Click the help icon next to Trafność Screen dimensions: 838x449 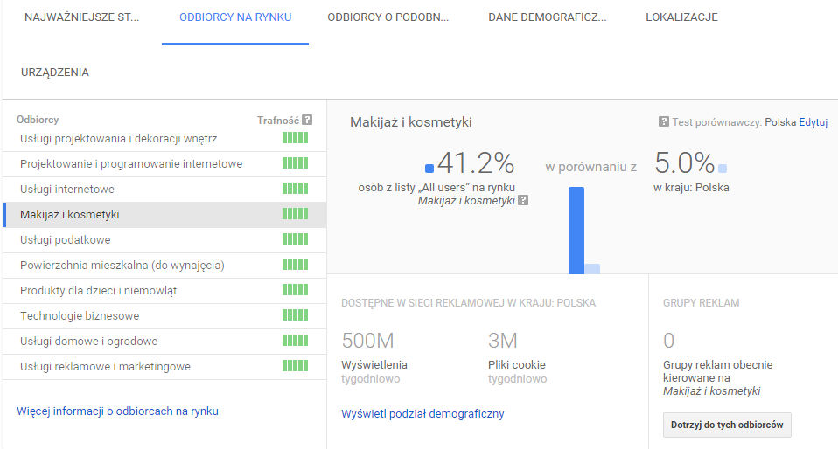coord(307,120)
